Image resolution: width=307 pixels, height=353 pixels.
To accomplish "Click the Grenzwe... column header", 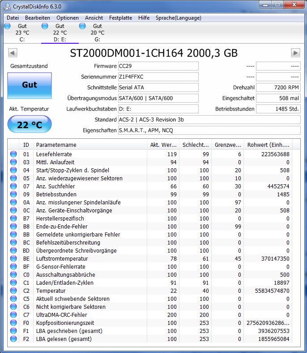I will (x=228, y=145).
